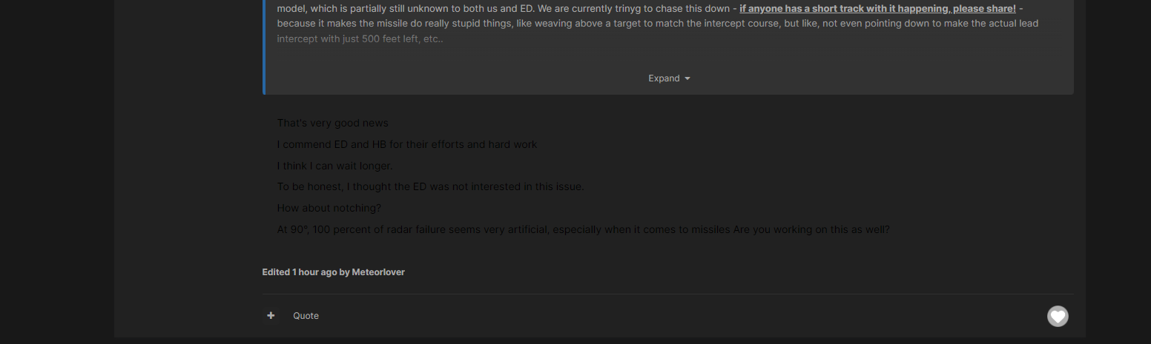Click quoted text 'model, which is partially still unknown'
This screenshot has height=344, width=1151.
click(x=366, y=9)
